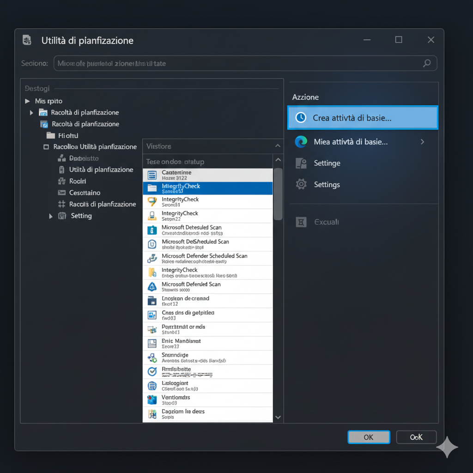473x473 pixels.
Task: Click the icon beside Microsoft Defender Scheduled Scan
Action: tap(152, 259)
